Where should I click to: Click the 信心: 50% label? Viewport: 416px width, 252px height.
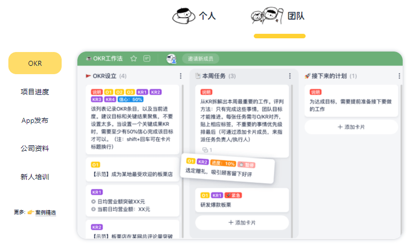click(x=130, y=99)
